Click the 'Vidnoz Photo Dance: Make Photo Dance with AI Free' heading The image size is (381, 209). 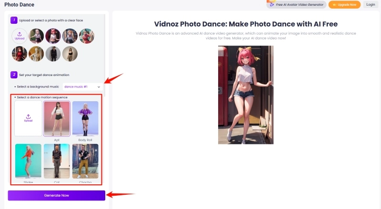(246, 24)
